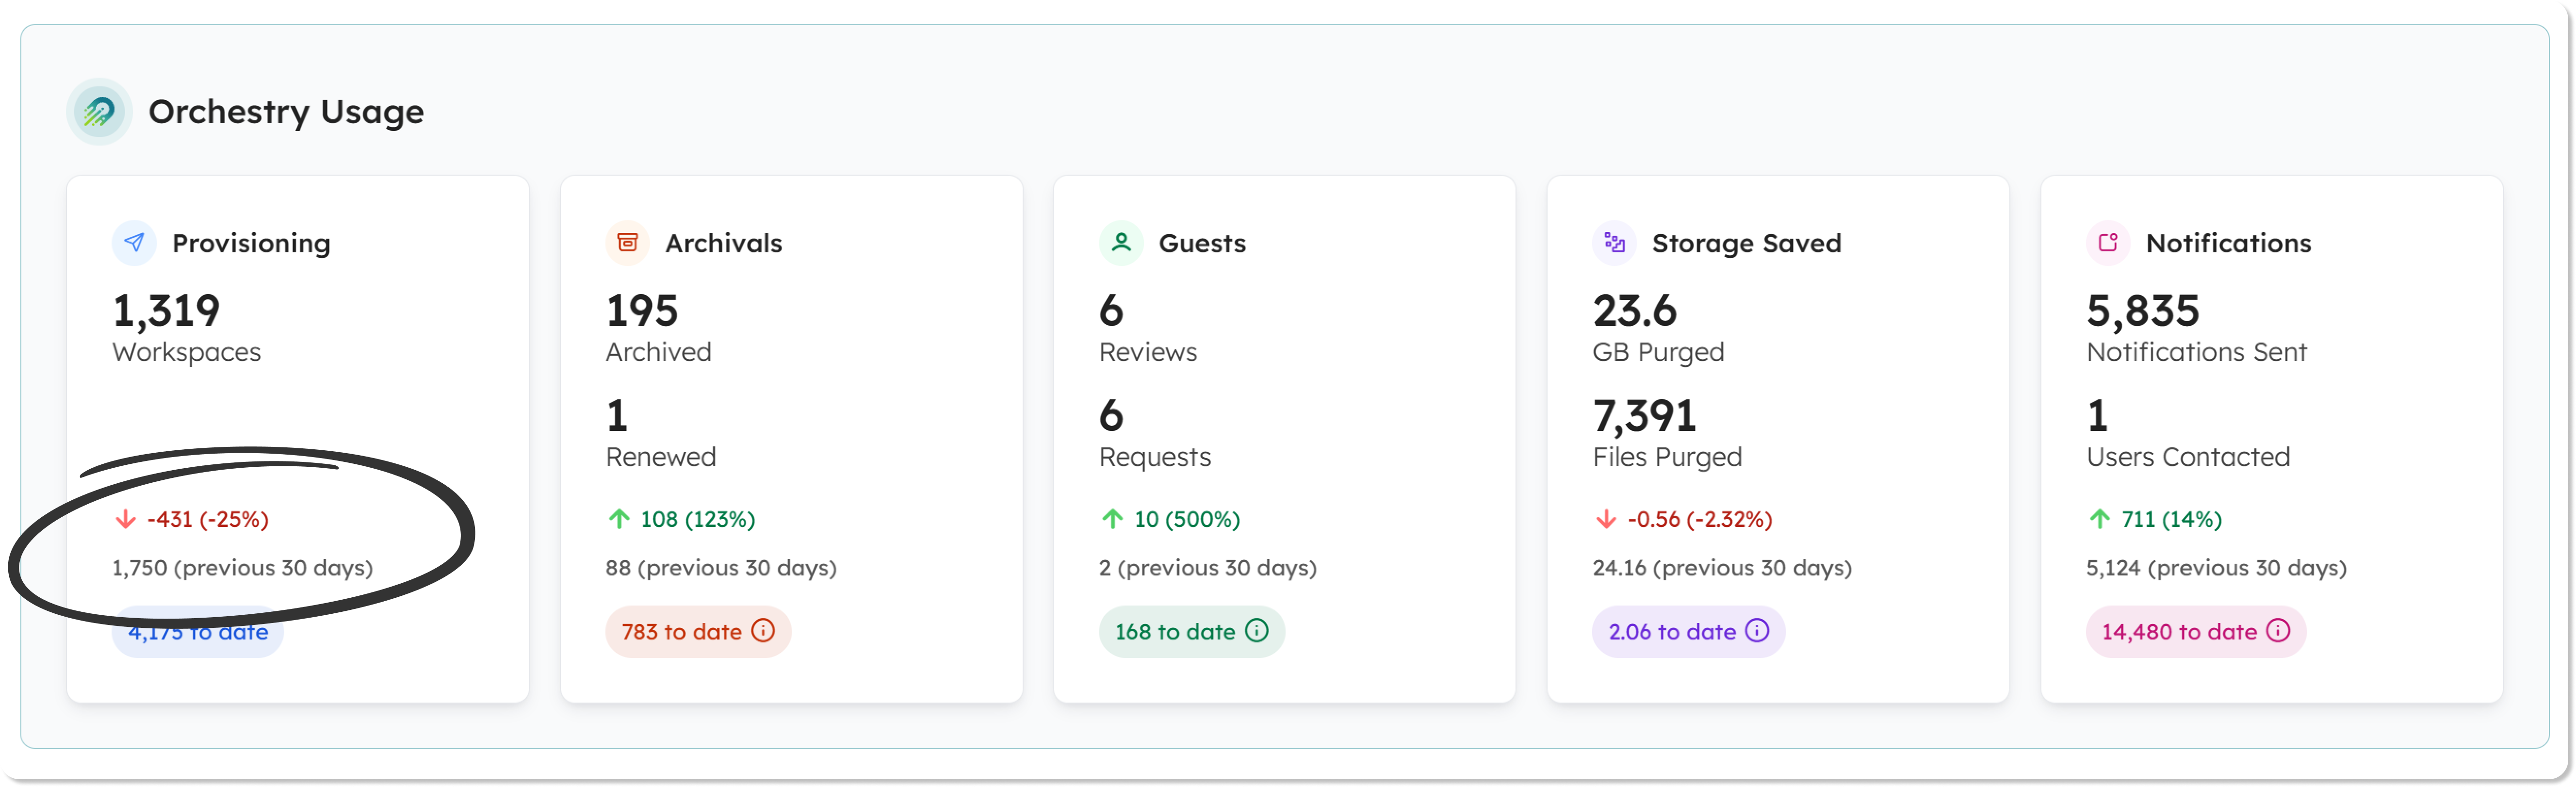Click the Guests person icon
Viewport: 2576px width, 787px height.
[x=1121, y=242]
